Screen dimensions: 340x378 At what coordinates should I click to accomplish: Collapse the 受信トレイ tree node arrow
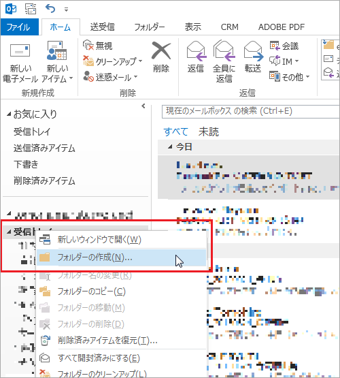9,232
